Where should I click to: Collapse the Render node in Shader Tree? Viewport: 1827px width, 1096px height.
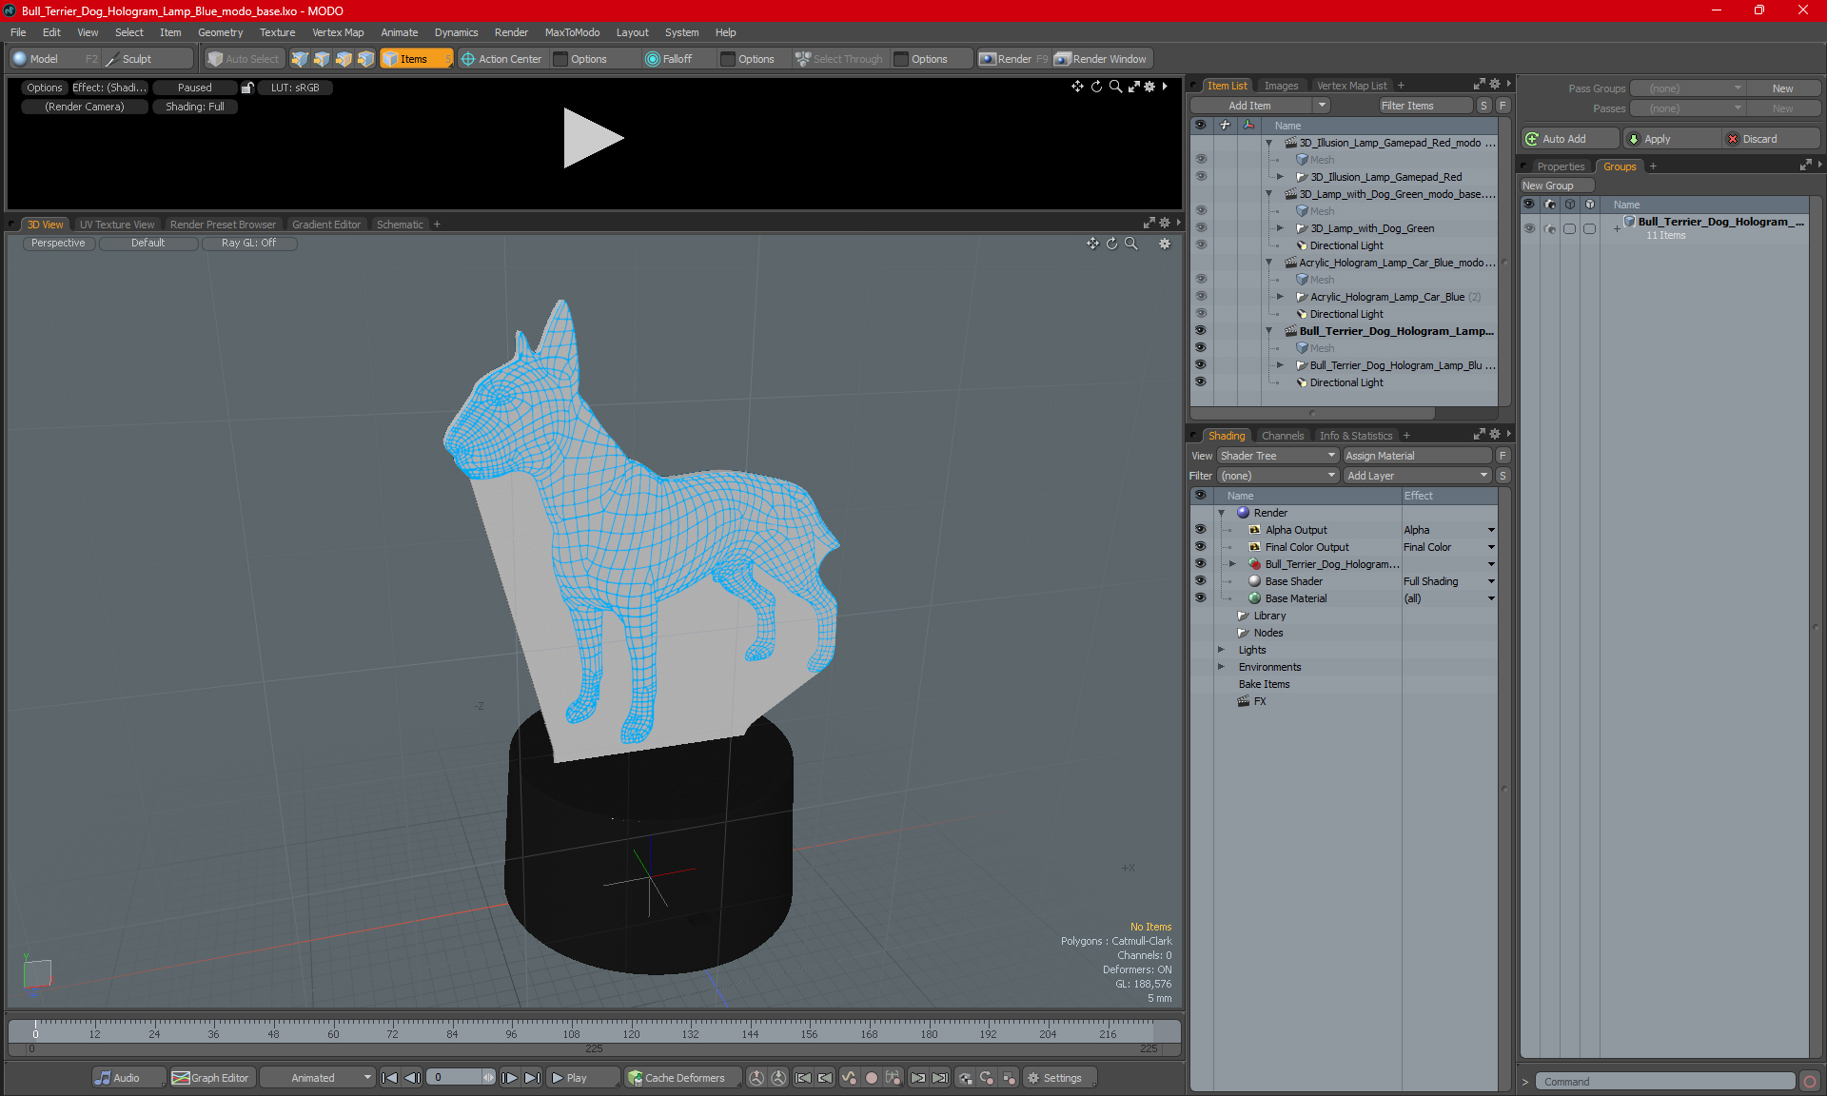1222,513
